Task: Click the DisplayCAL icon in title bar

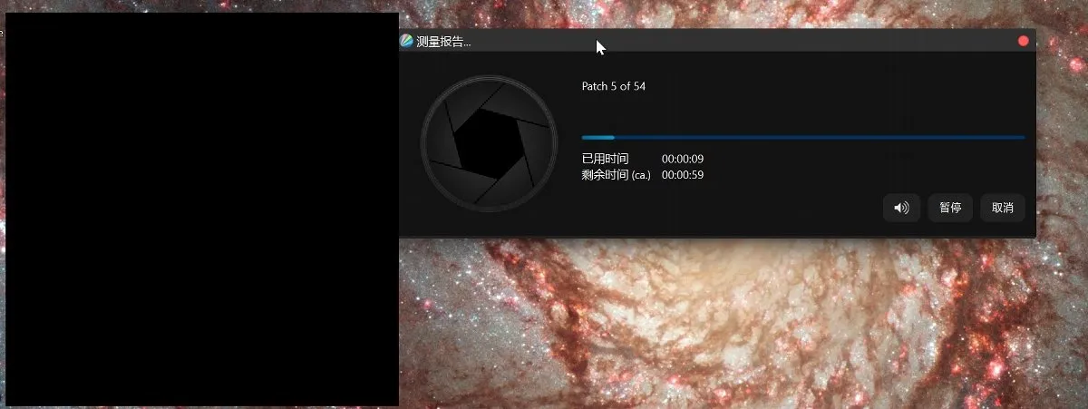Action: (x=406, y=41)
